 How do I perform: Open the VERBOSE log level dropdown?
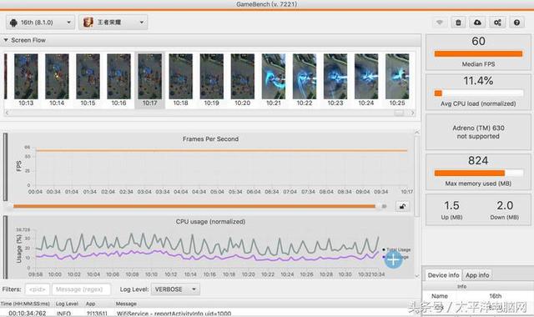point(175,289)
